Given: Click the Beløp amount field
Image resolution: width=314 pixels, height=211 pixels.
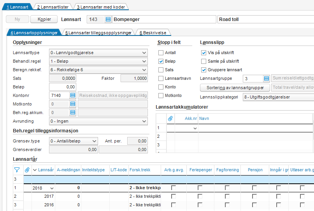Looking at the screenshot, I should click(x=63, y=87).
